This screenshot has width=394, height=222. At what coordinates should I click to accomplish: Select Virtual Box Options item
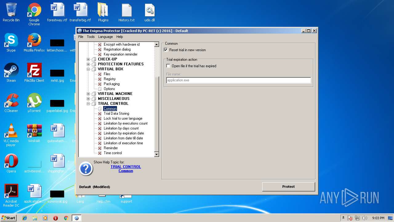click(109, 89)
